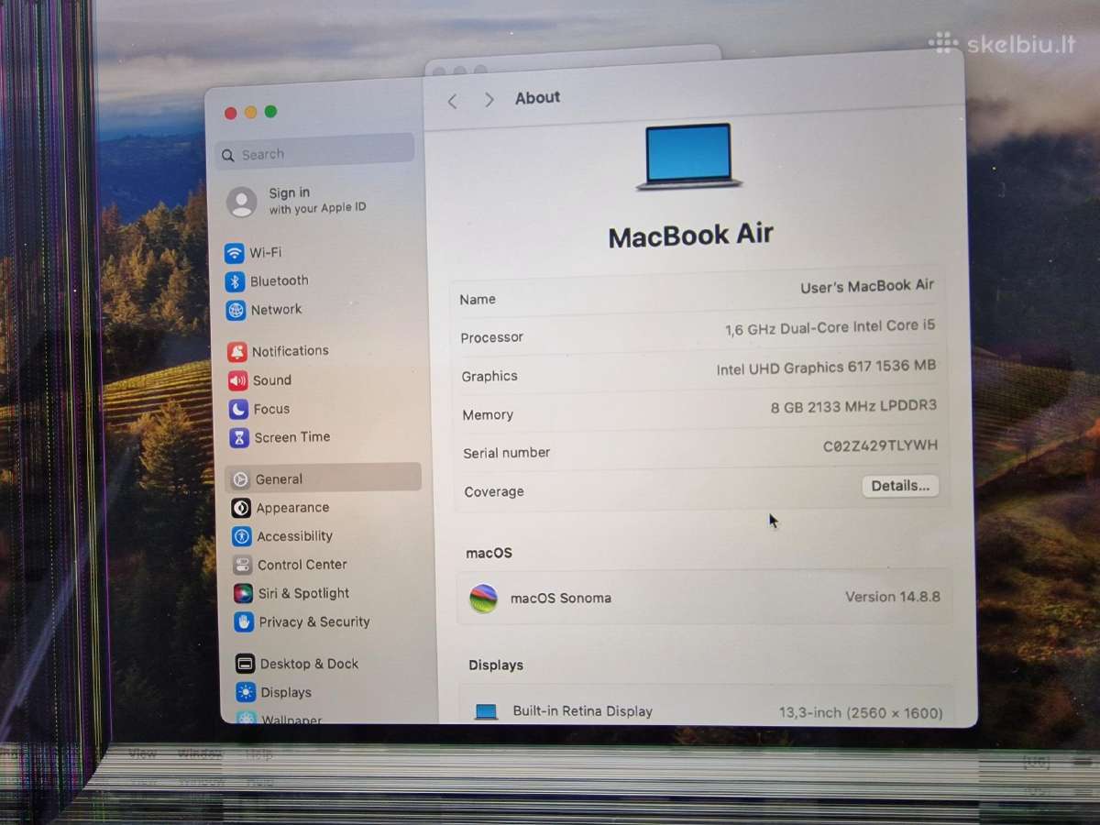Click the Graphics row label
Viewport: 1100px width, 825px height.
coord(489,377)
